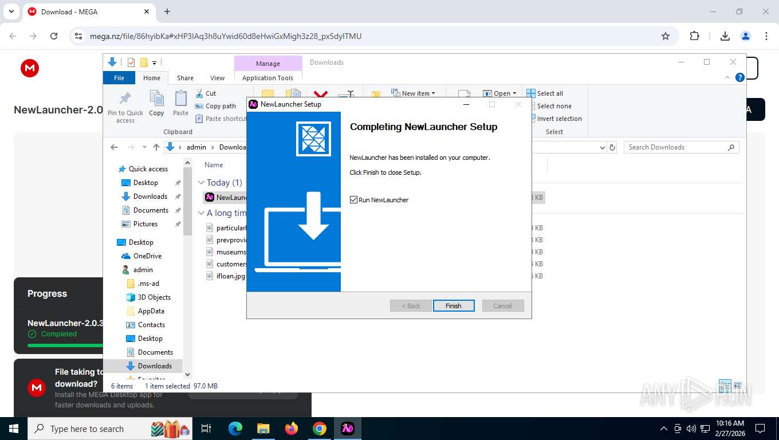The width and height of the screenshot is (779, 440).
Task: Open Task View on taskbar
Action: tap(206, 429)
